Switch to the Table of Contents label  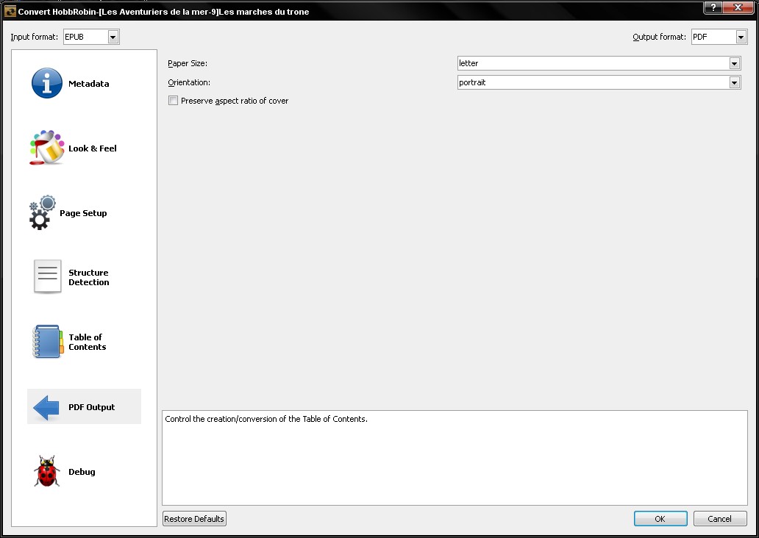87,342
